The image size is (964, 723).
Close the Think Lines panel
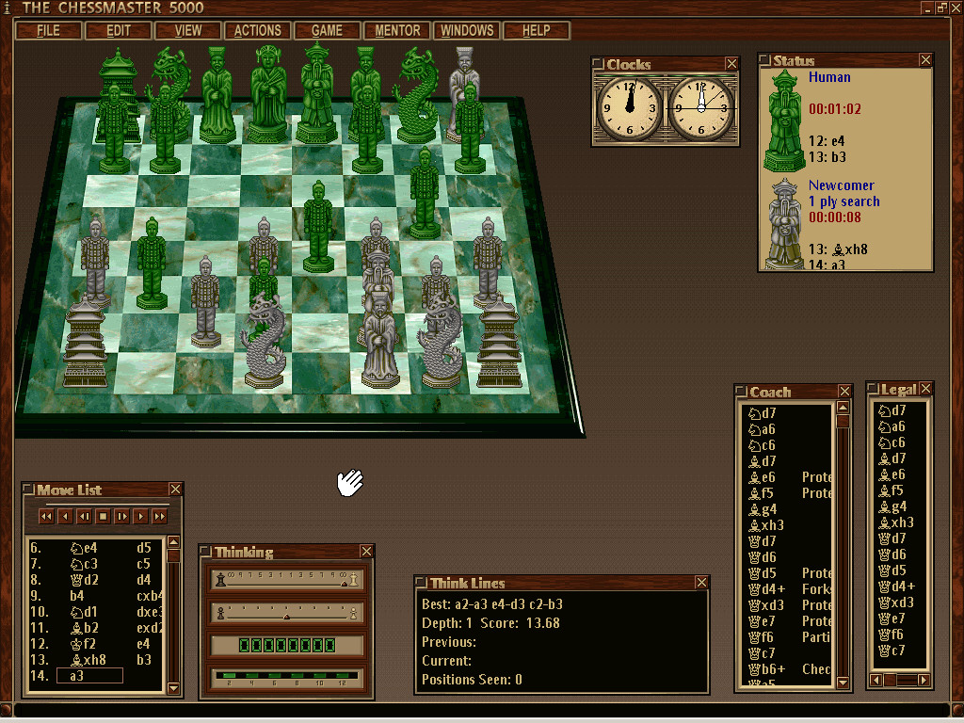pos(701,582)
